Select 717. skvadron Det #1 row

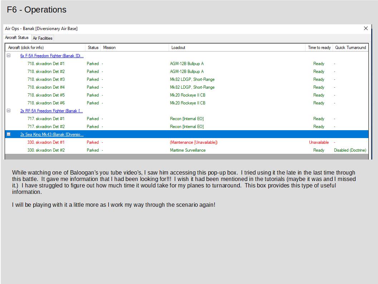pyautogui.click(x=186, y=119)
